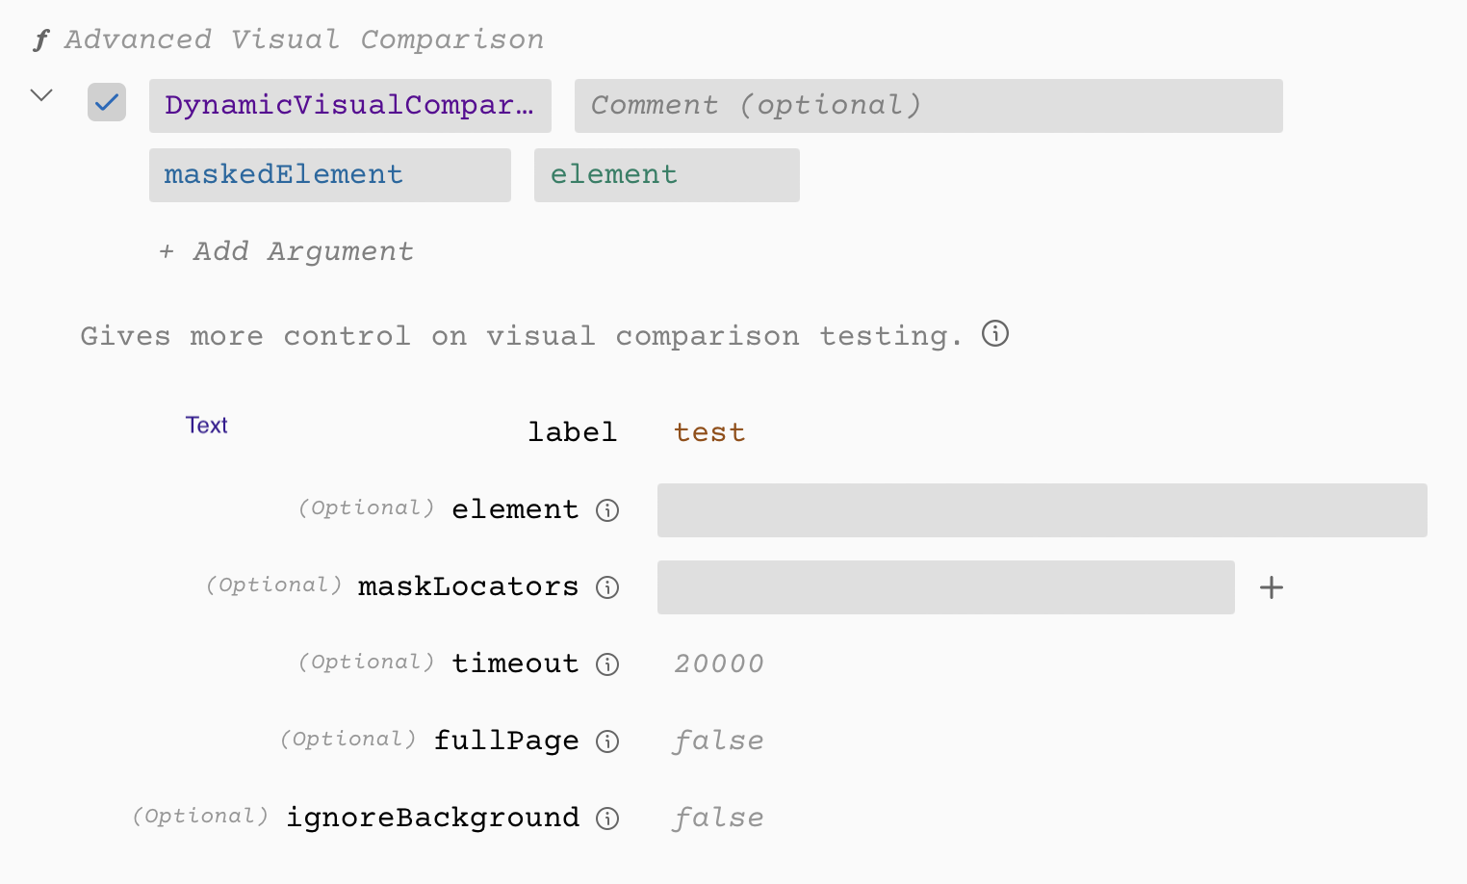Click the Comment optional field
1467x884 pixels.
tap(928, 106)
